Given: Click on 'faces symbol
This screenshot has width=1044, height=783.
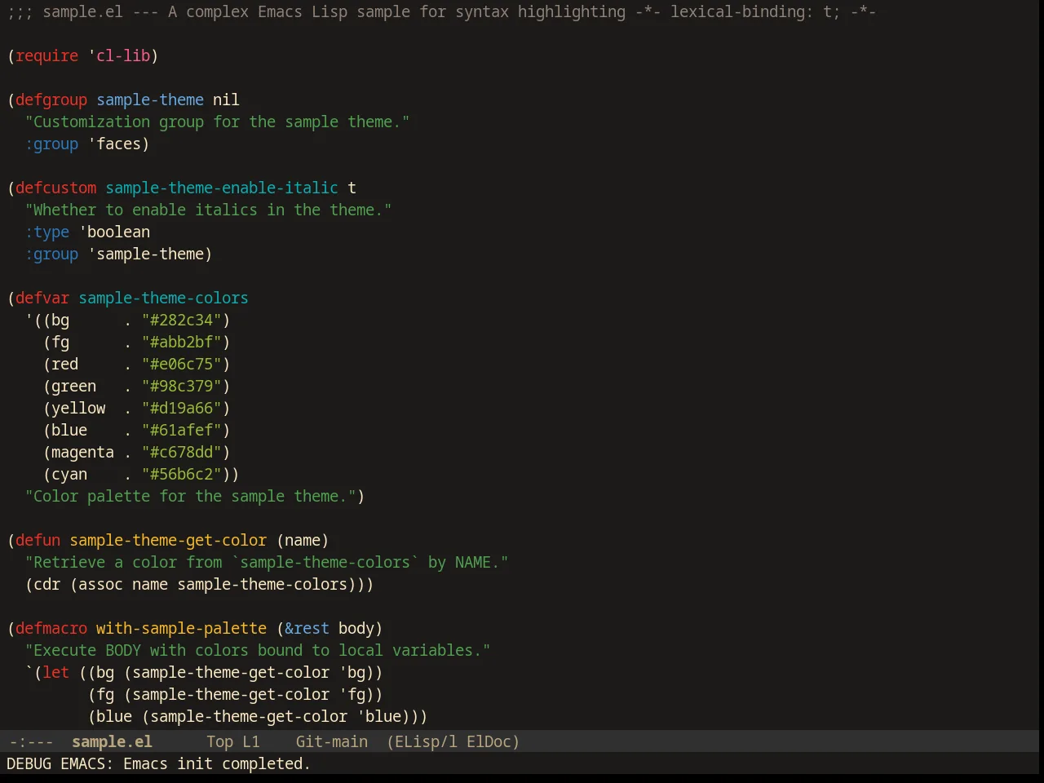Looking at the screenshot, I should pyautogui.click(x=114, y=144).
